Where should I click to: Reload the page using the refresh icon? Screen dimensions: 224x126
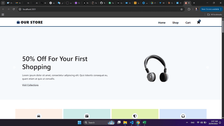coord(14,9)
